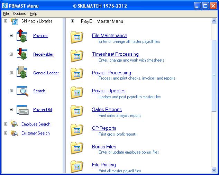Expand the PayBill Master Menu node
The width and height of the screenshot is (219, 175).
72,21
